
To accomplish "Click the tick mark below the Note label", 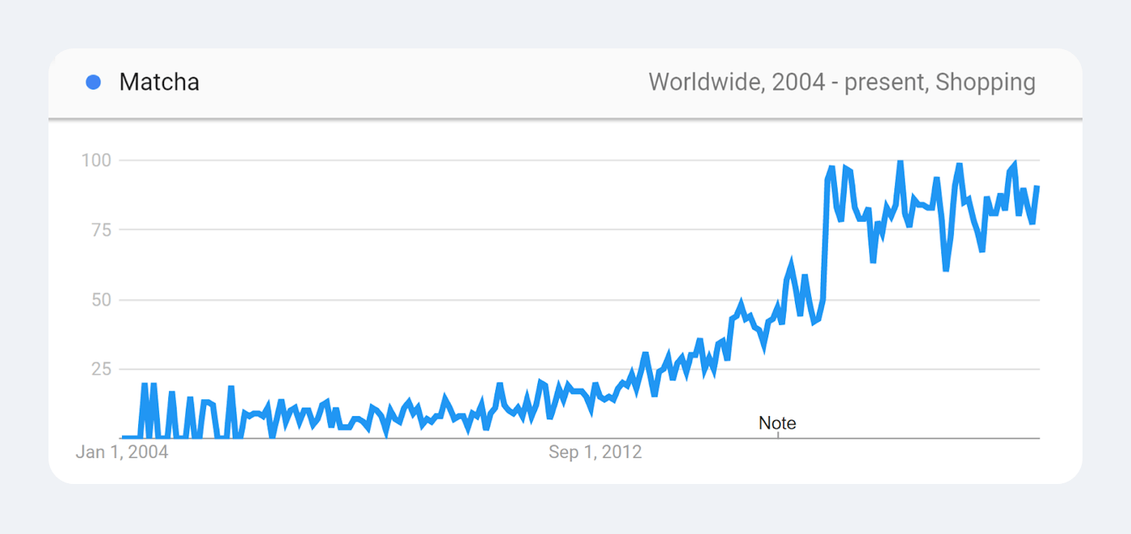I will click(777, 436).
